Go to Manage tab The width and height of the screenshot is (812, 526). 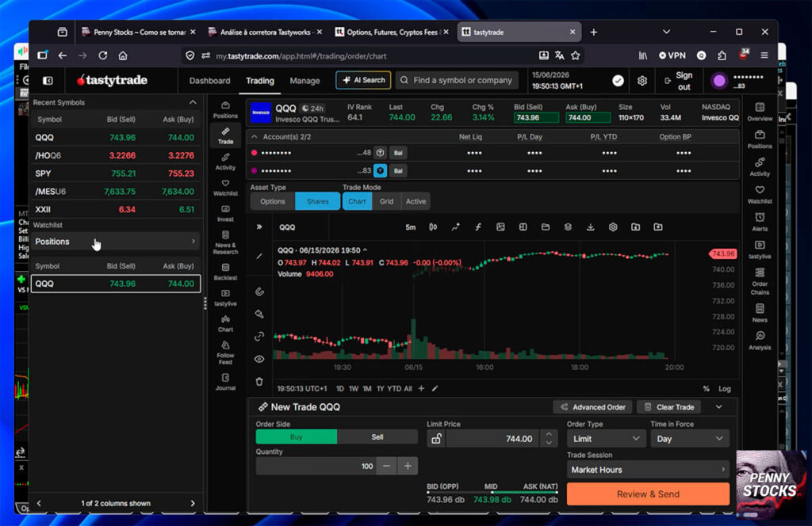[x=304, y=81]
